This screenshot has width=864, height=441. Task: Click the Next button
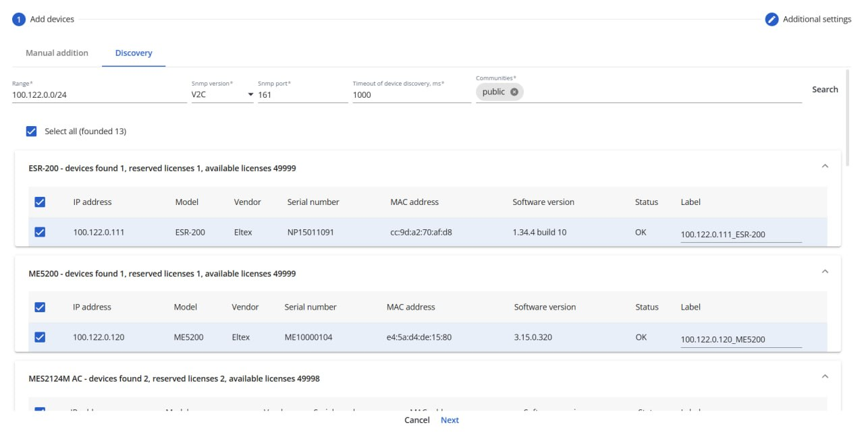450,420
